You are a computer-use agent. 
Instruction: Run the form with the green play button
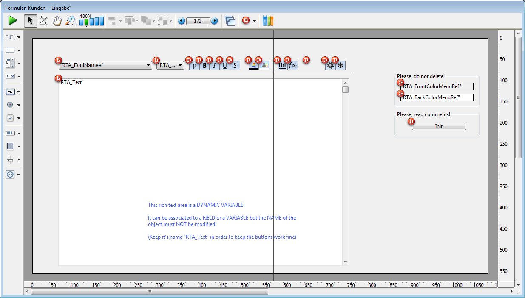pyautogui.click(x=13, y=20)
